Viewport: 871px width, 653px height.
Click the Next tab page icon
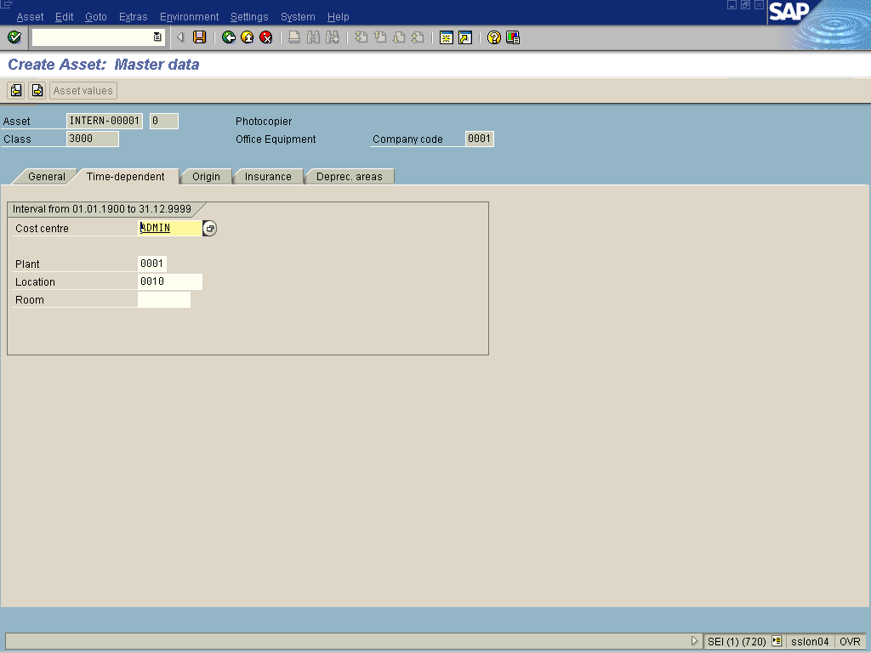pyautogui.click(x=37, y=91)
